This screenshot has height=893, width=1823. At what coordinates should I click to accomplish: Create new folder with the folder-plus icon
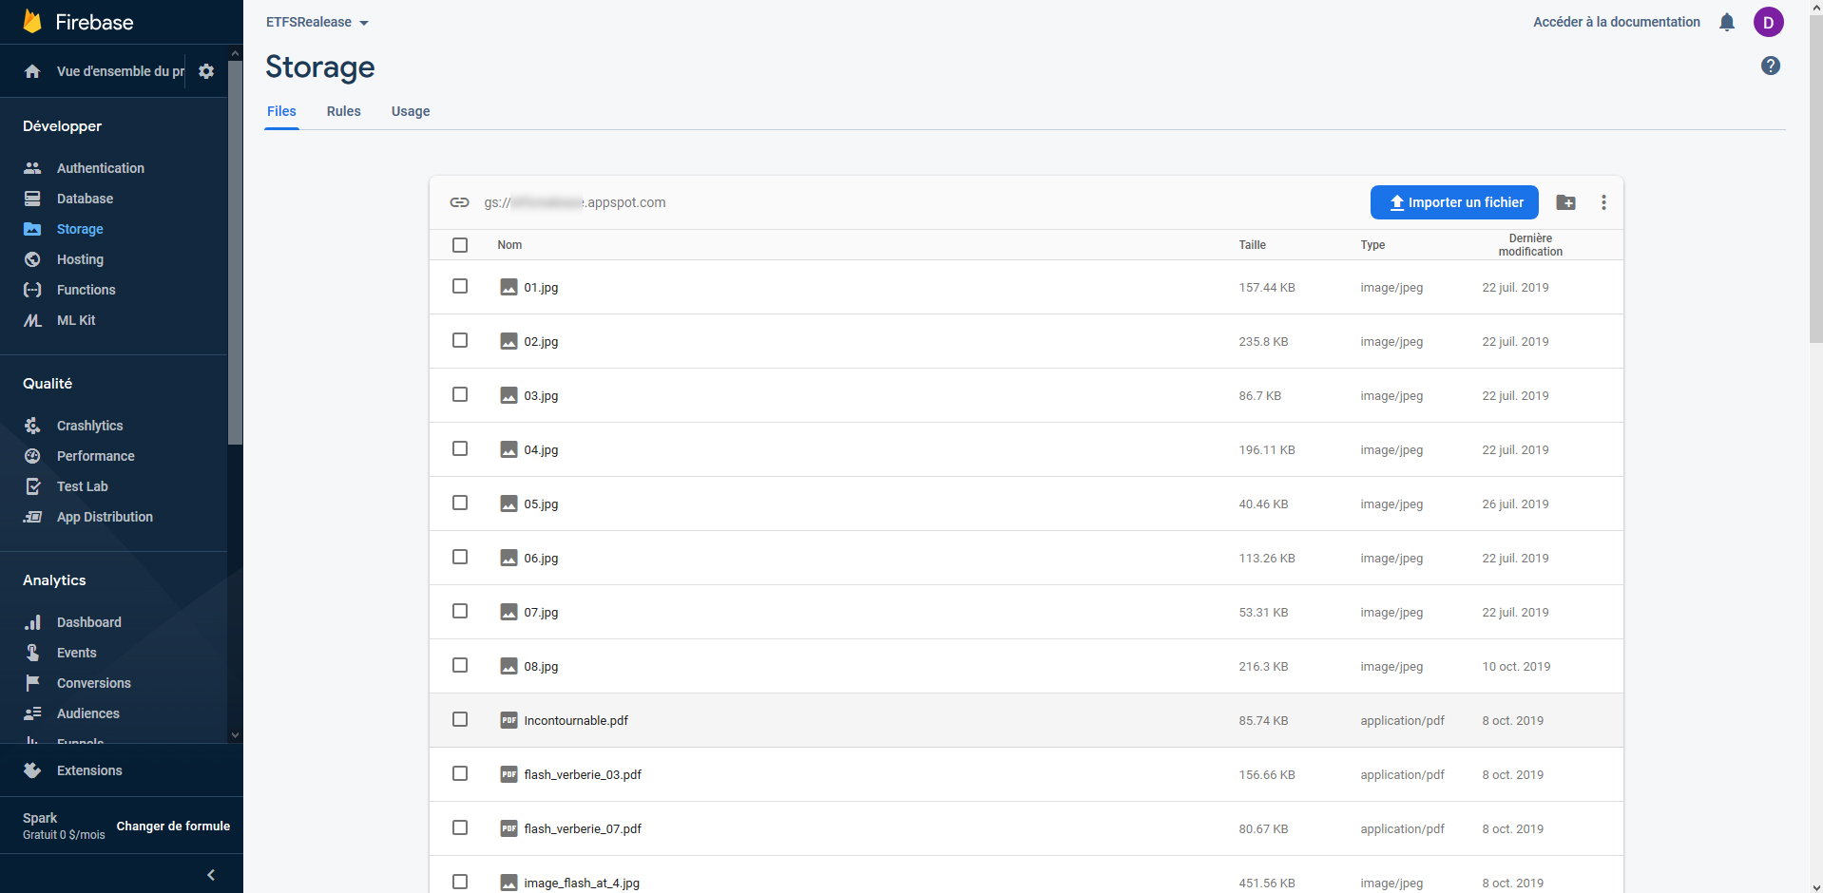click(1565, 202)
